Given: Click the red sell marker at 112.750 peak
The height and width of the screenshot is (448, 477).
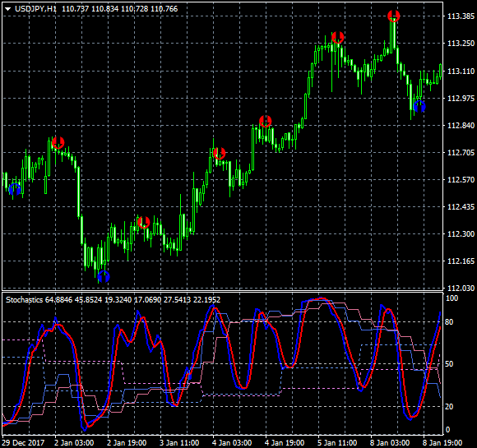Looking at the screenshot, I should (58, 143).
